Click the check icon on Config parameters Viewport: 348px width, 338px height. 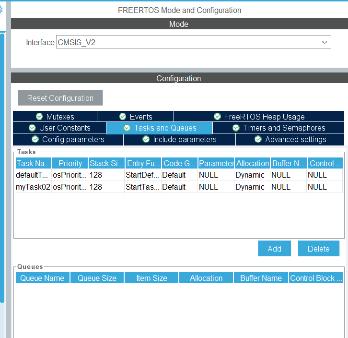(35, 139)
